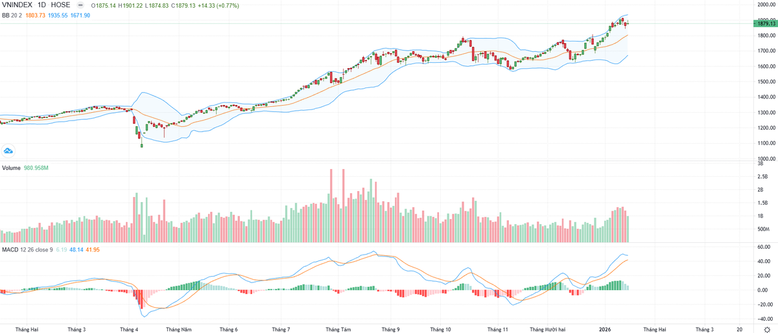Click the 2.5B level on volume scale
This screenshot has width=778, height=333.
click(763, 176)
